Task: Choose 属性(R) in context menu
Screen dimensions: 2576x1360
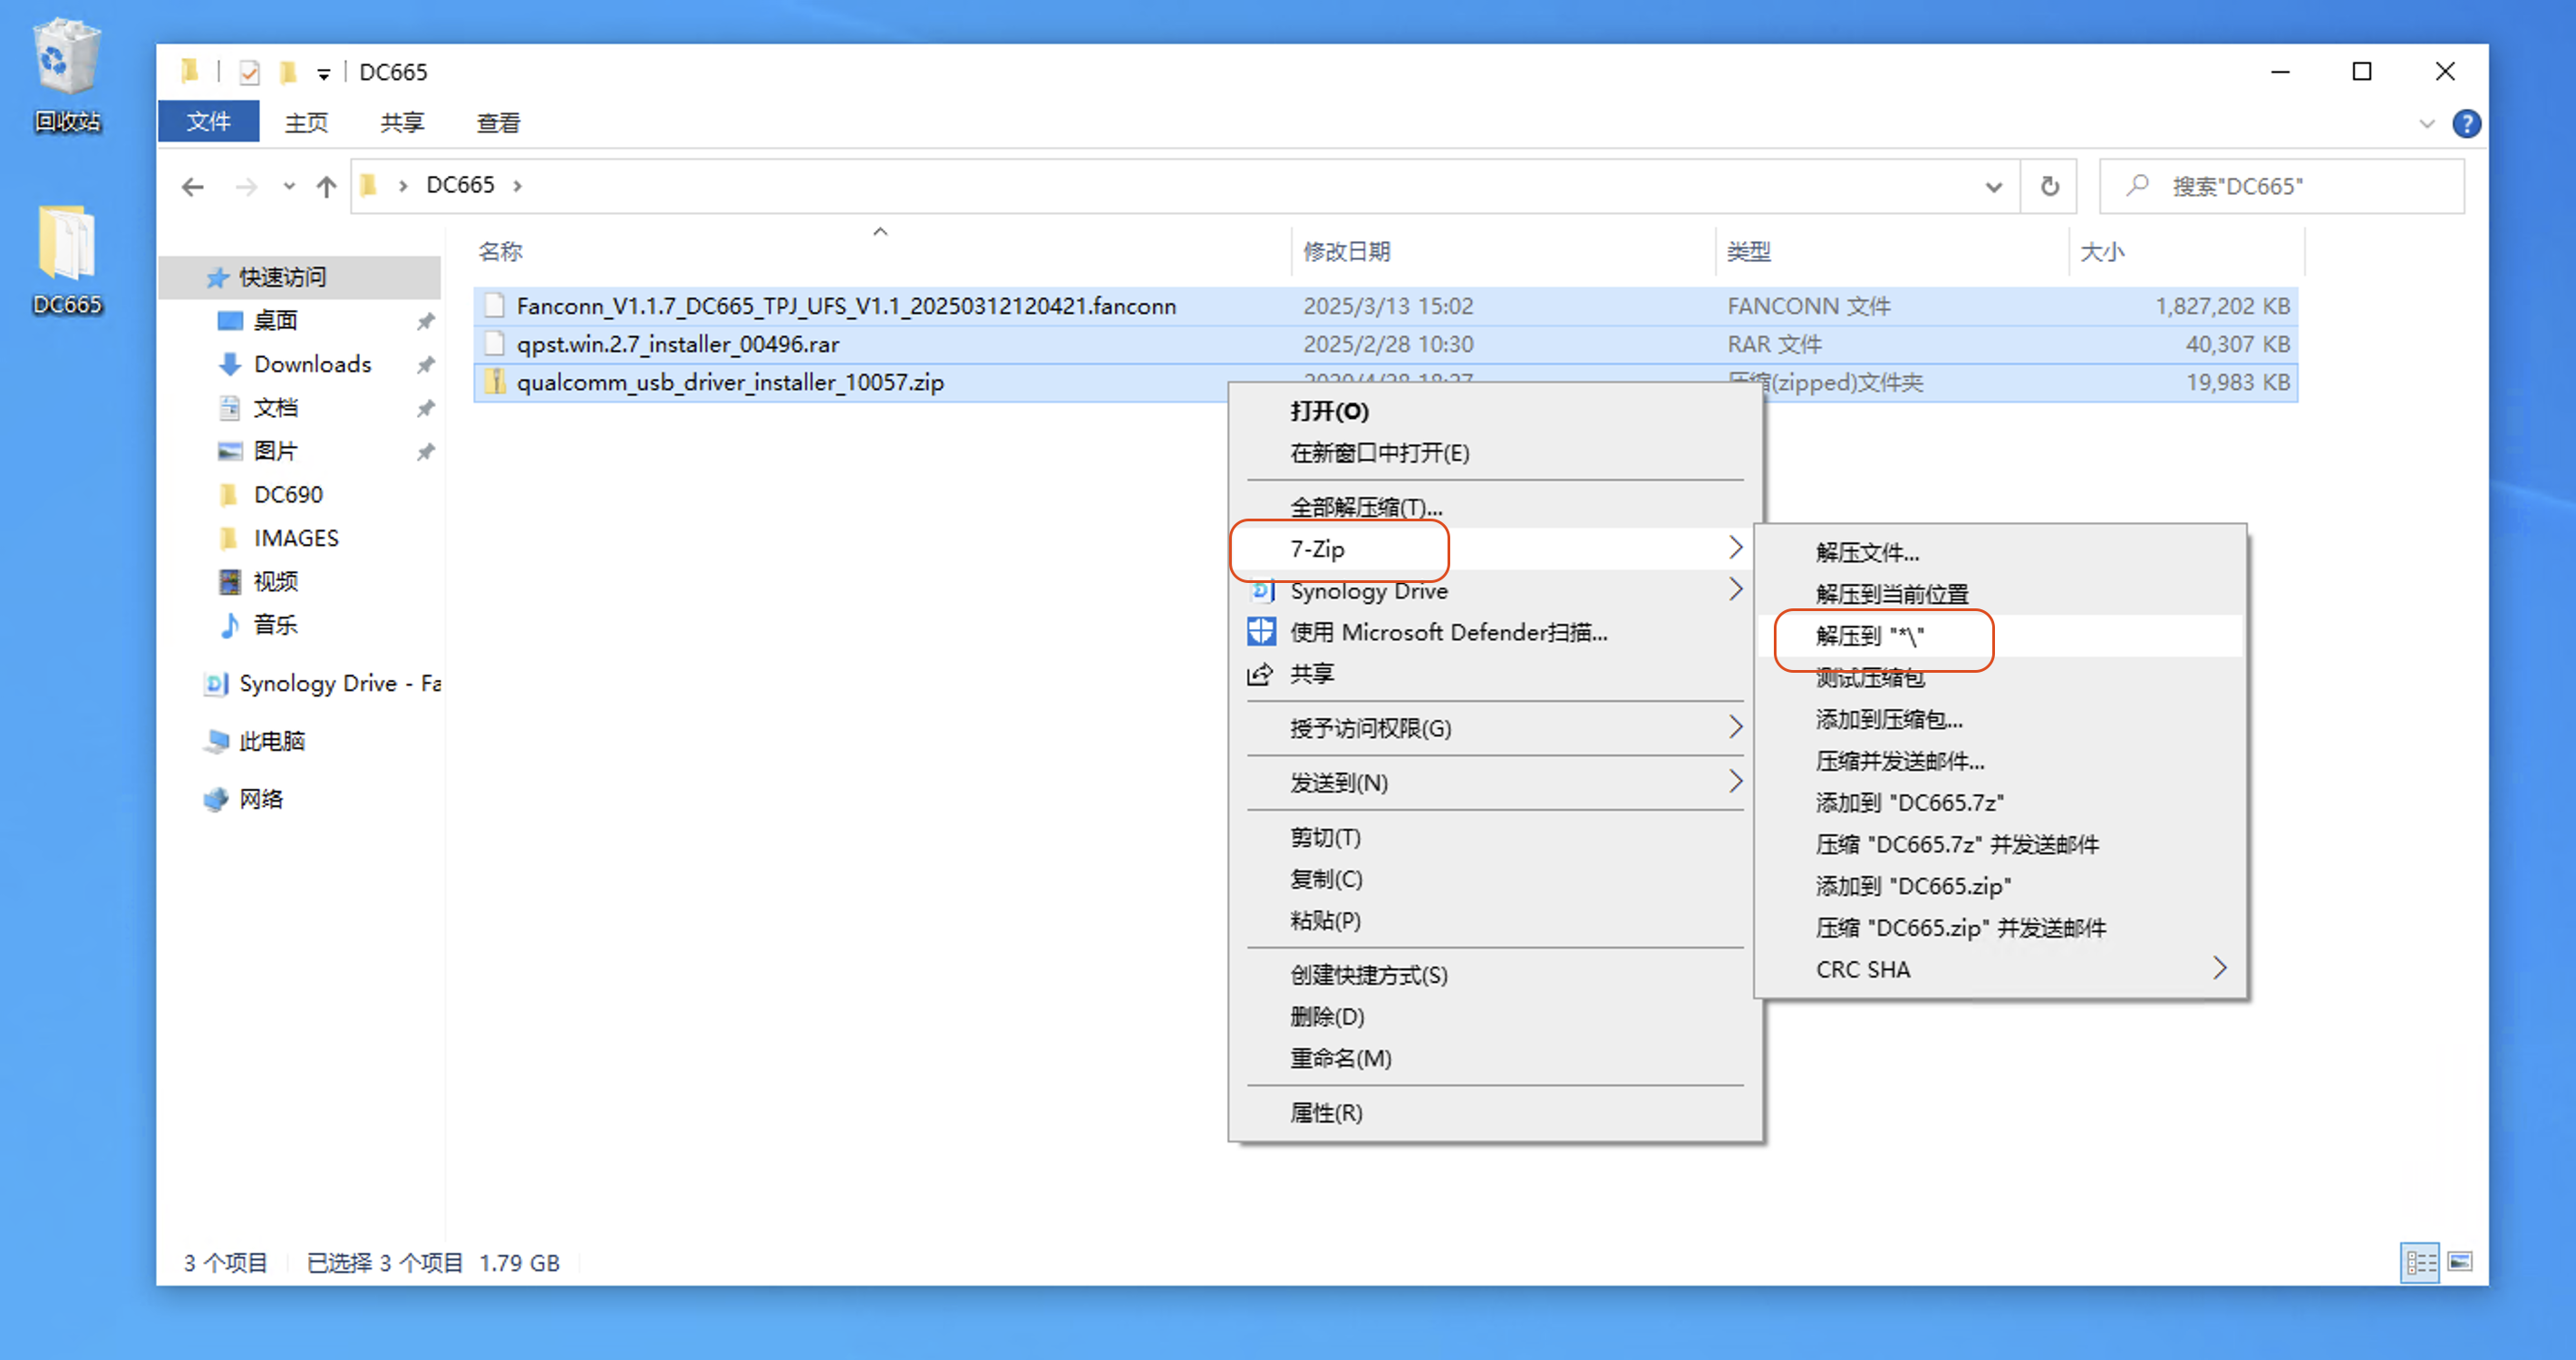Action: click(x=1494, y=1112)
